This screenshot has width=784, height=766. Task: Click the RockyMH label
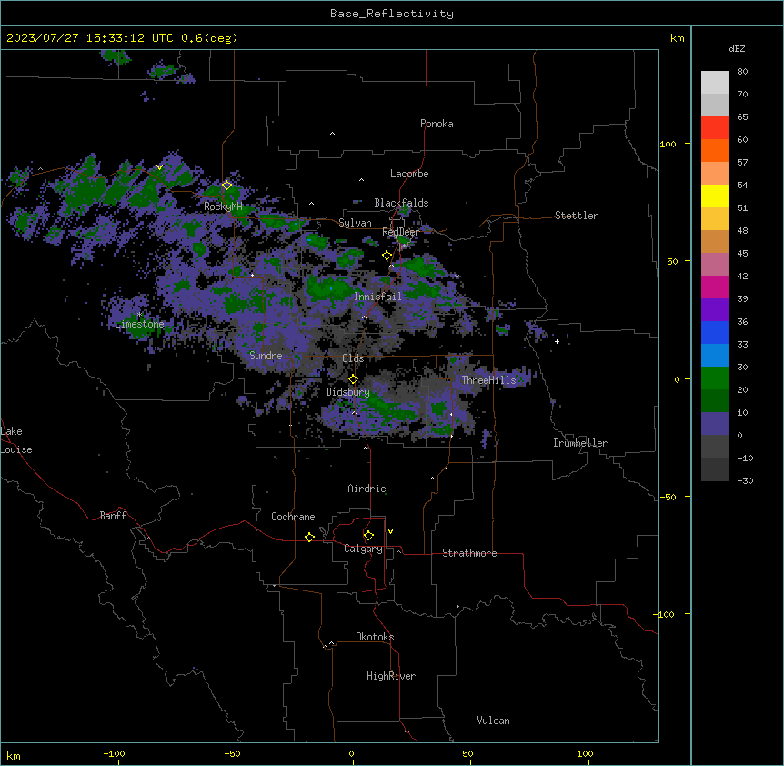[223, 207]
